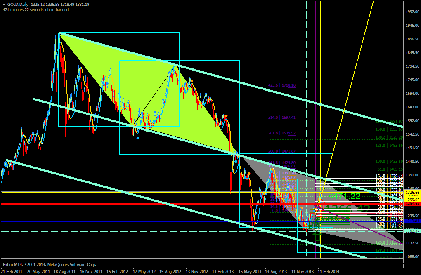
Task: Select the thick blue horizontal line object
Action: point(202,221)
